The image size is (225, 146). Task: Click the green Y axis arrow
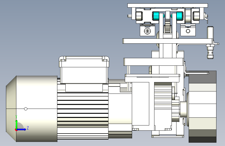coord(17,124)
